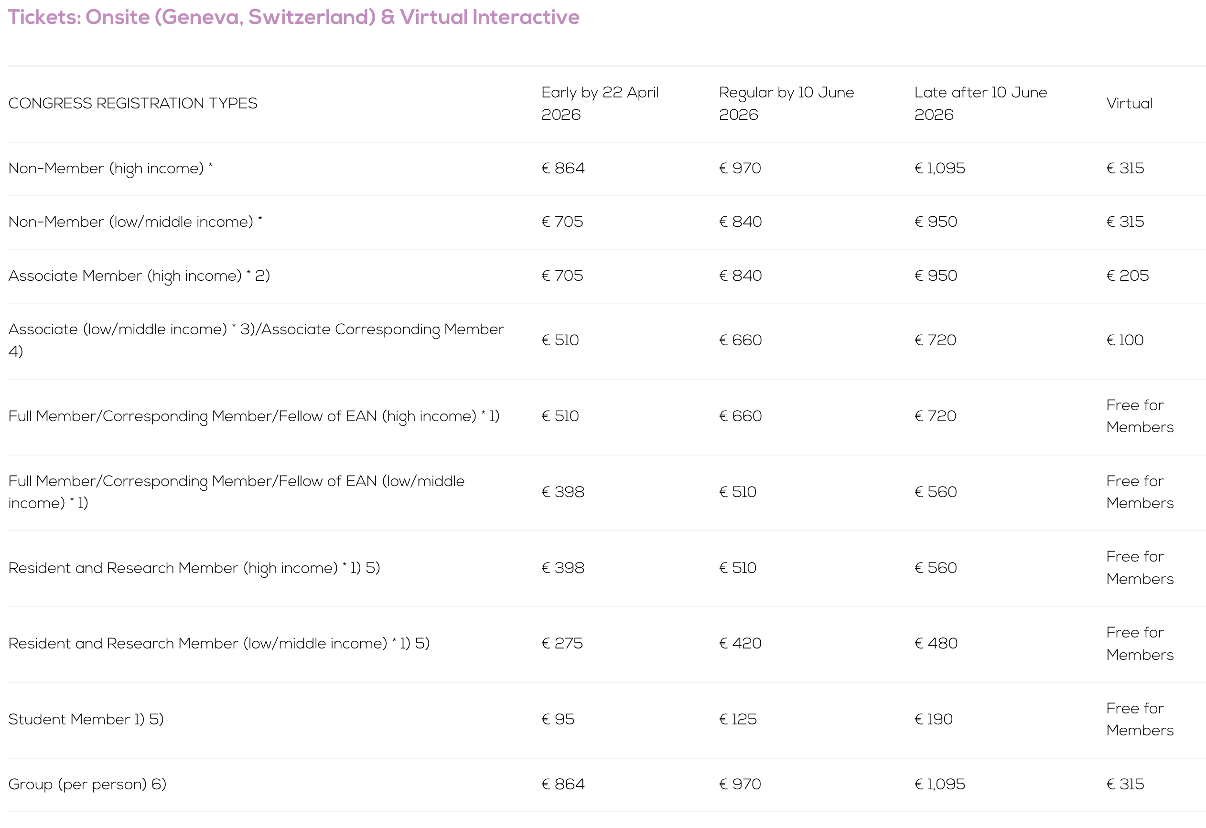Screen dimensions: 1206x828
Task: Click 'Free for Members' in the Student Member row
Action: click(x=1140, y=719)
